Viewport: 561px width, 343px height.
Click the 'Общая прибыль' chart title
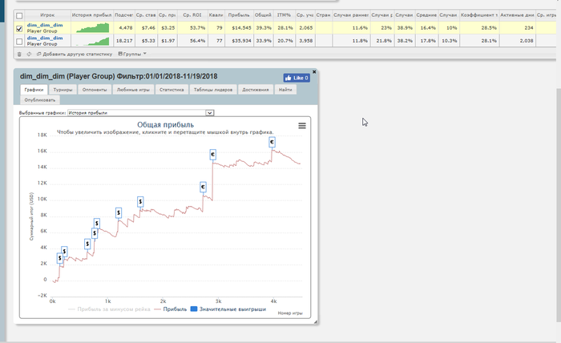click(165, 125)
